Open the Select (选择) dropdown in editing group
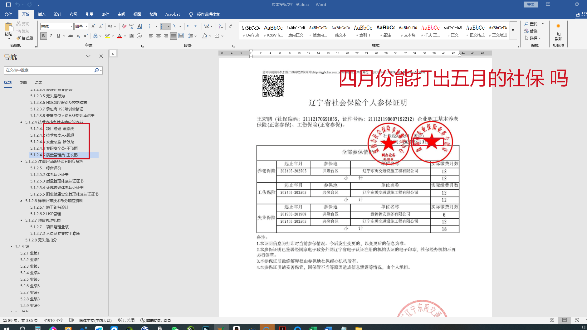Image resolution: width=587 pixels, height=330 pixels. click(x=533, y=38)
